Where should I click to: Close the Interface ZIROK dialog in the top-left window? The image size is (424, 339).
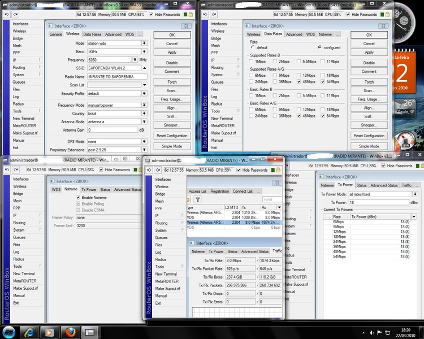pos(187,26)
